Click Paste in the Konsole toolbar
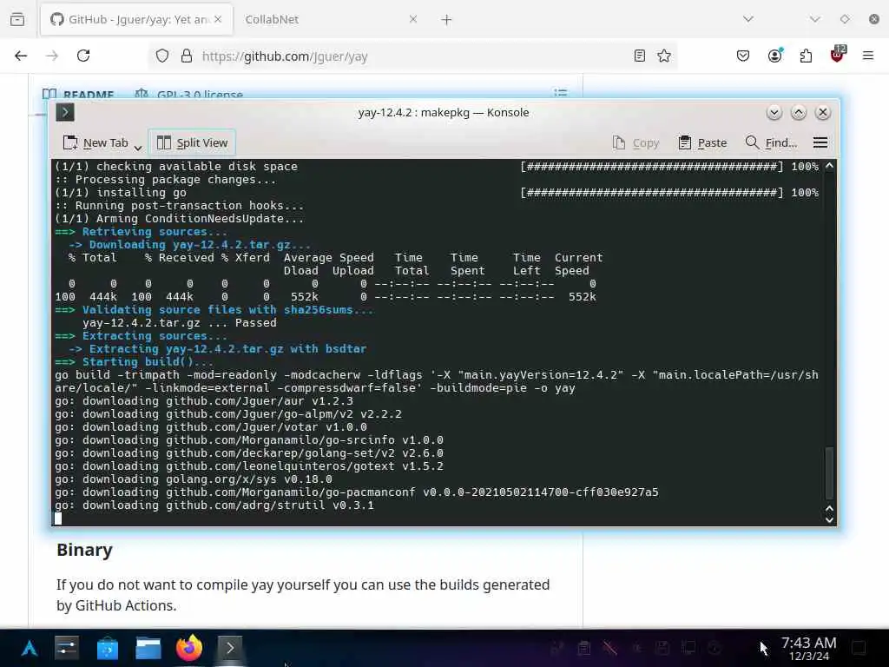The width and height of the screenshot is (889, 667). pyautogui.click(x=702, y=143)
